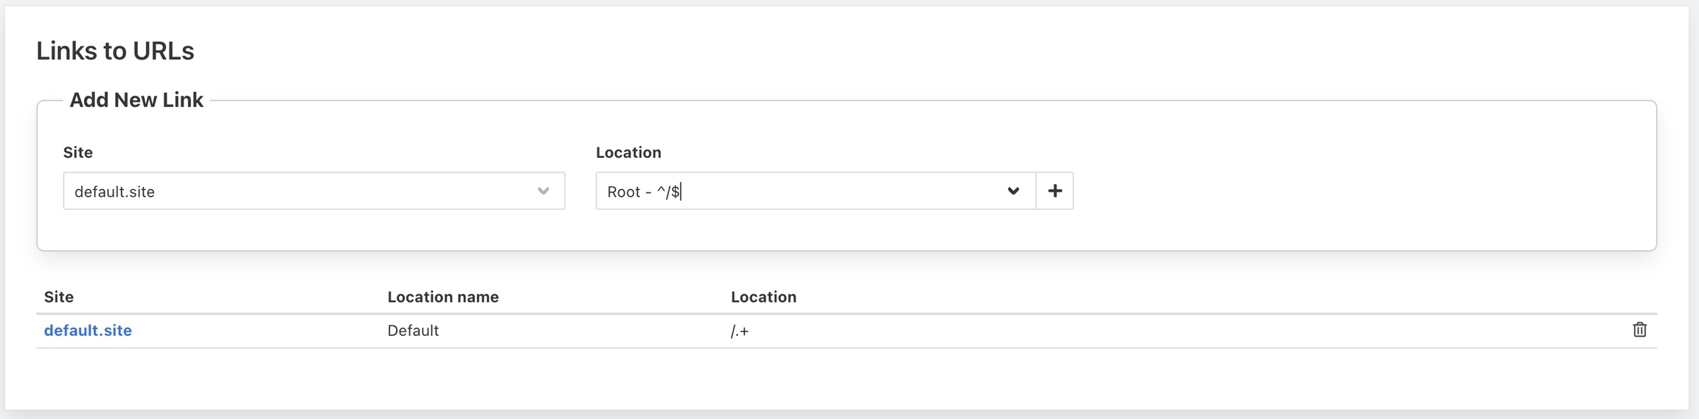Click the plus icon to add link

[x=1055, y=191]
